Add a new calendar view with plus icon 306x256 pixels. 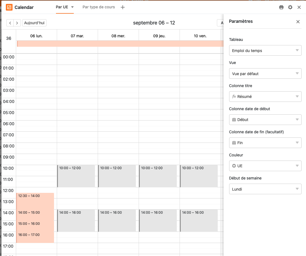point(123,7)
